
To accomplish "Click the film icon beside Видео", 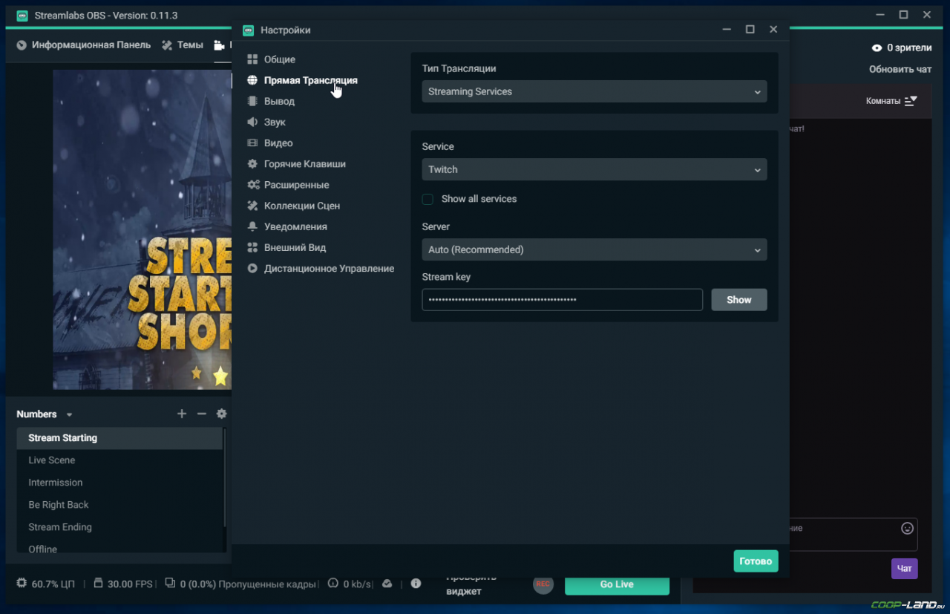I will tap(252, 143).
